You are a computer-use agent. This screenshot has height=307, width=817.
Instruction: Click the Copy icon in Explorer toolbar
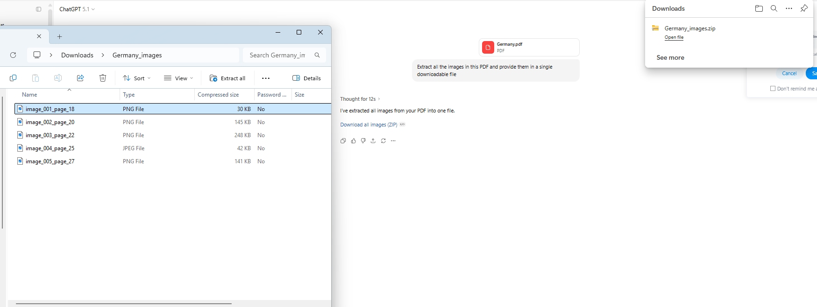[x=13, y=78]
